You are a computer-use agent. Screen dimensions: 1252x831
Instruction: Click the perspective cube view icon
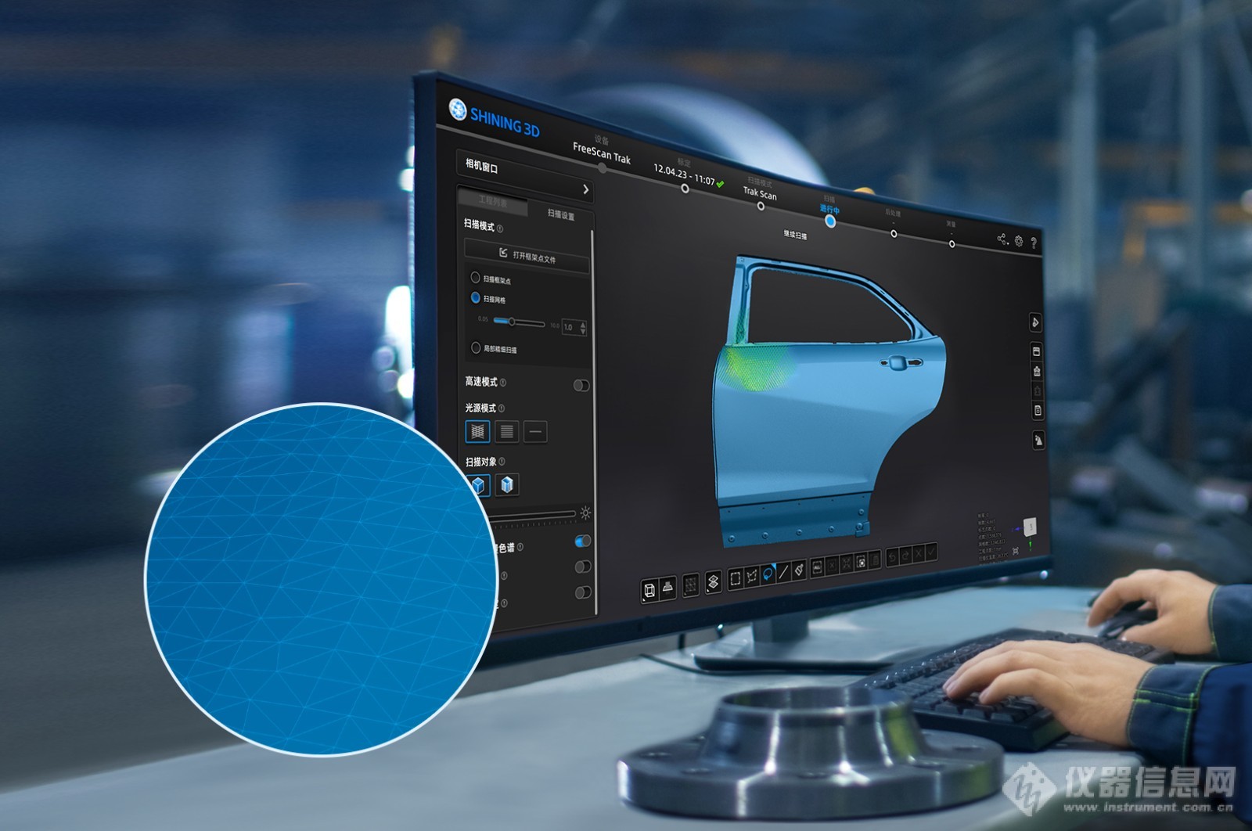(649, 590)
